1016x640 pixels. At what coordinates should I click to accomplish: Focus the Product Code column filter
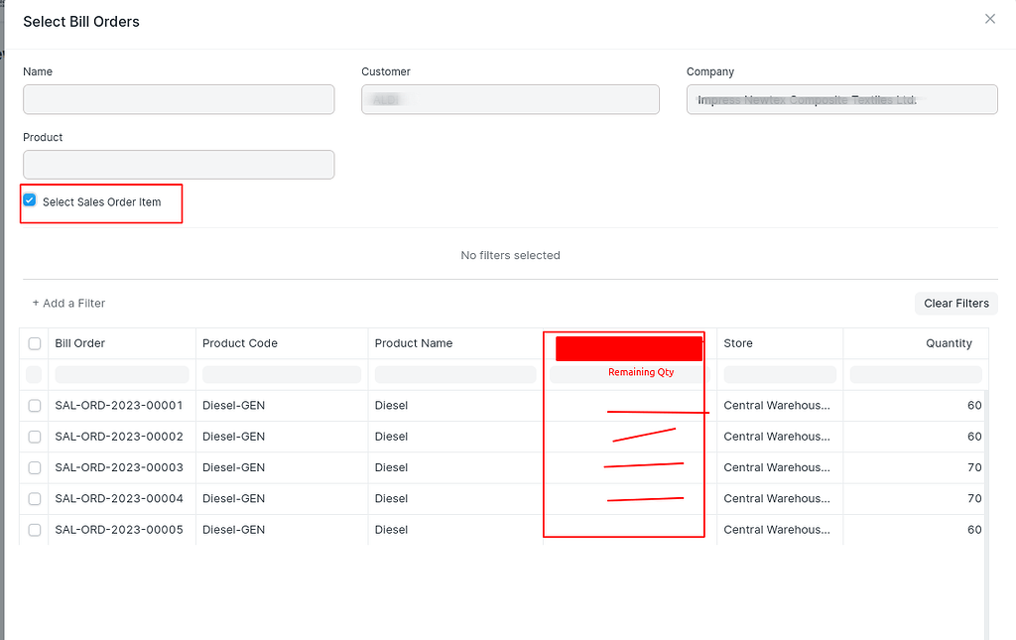[x=281, y=374]
